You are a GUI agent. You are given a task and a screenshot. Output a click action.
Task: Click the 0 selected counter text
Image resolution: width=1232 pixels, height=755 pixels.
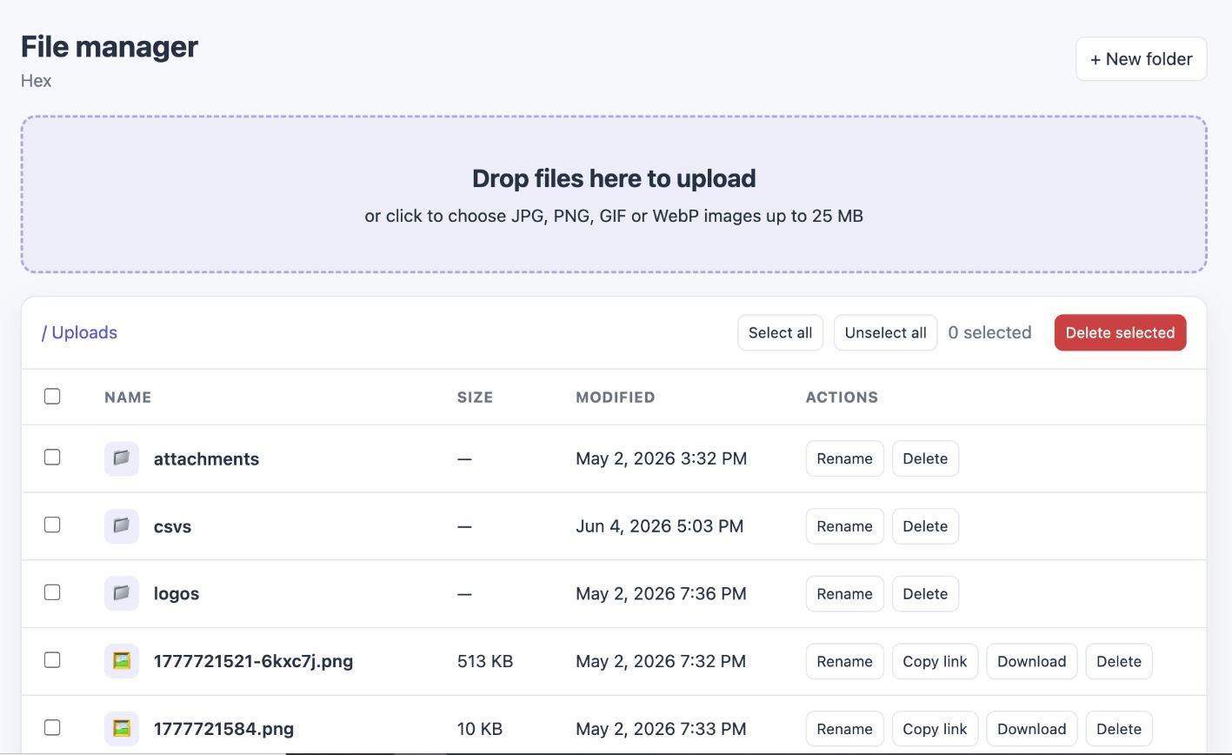[x=989, y=332]
